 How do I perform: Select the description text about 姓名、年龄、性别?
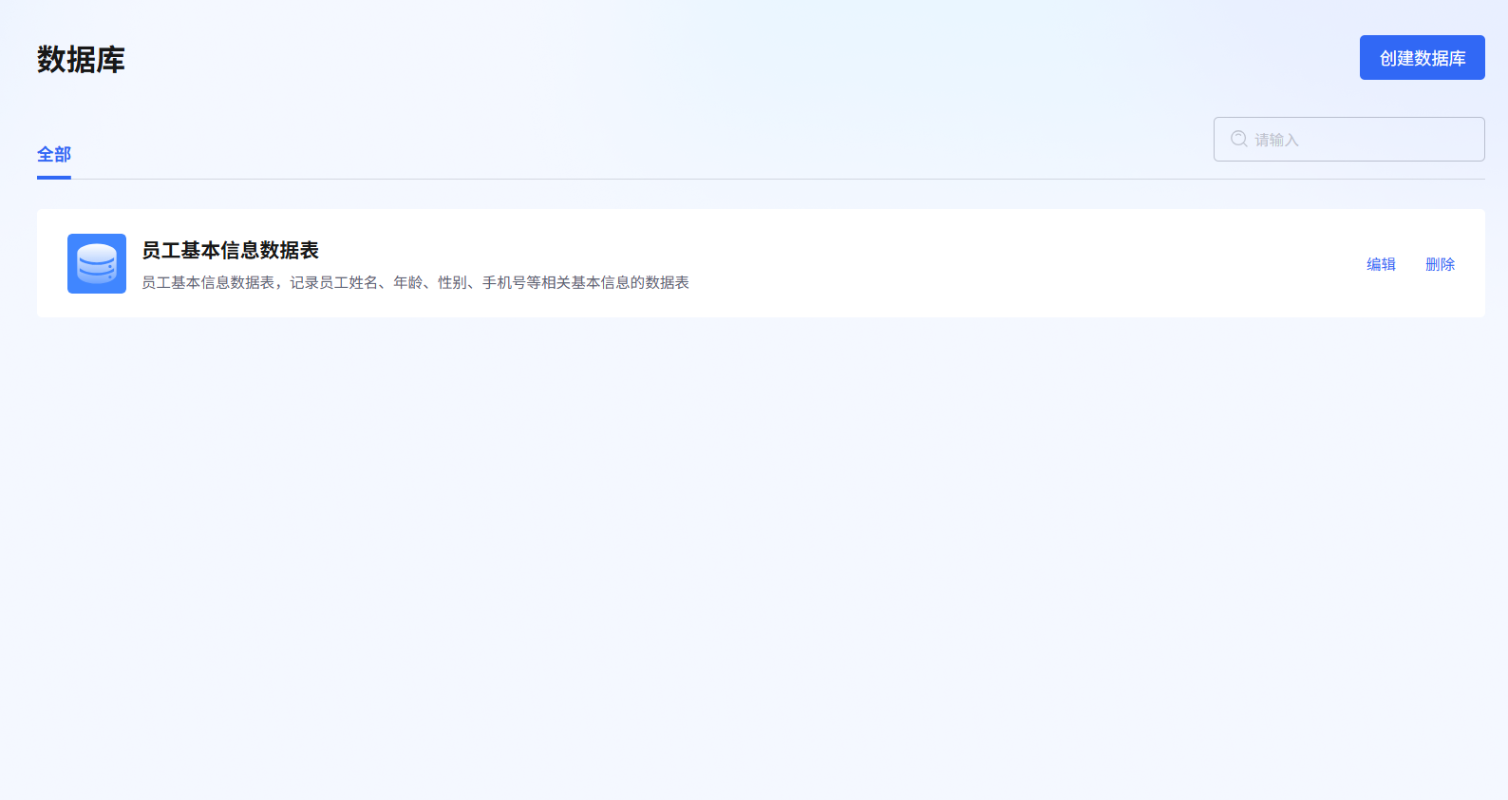[415, 282]
